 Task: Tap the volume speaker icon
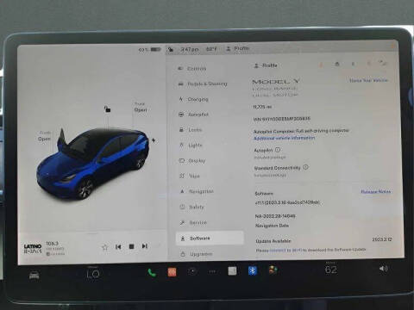point(383,269)
